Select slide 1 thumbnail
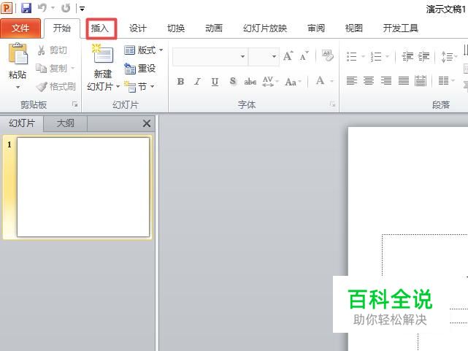This screenshot has width=468, height=351. [83, 187]
